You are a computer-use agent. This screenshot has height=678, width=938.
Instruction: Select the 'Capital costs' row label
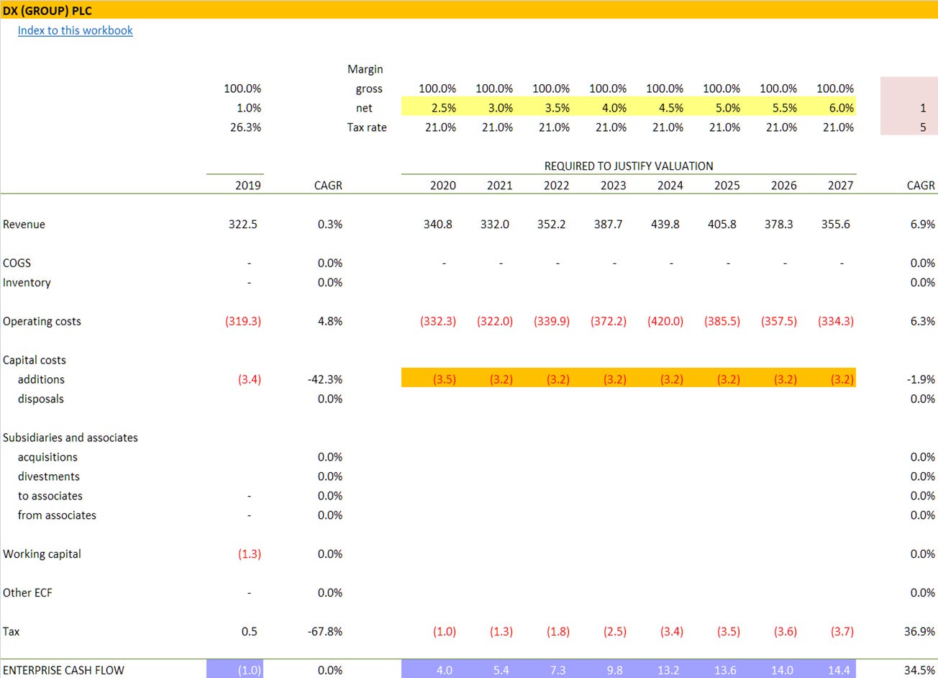35,360
